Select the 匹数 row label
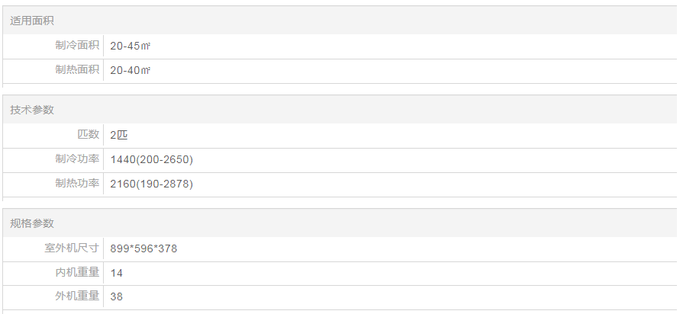683x314 pixels. (x=89, y=135)
